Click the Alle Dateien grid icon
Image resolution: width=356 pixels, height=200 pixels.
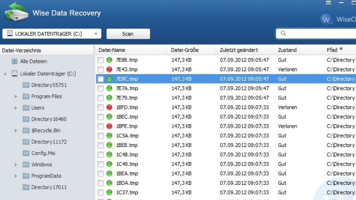[x=15, y=61]
